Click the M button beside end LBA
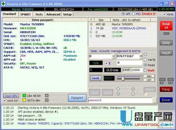The height and width of the screenshot is (130, 176). coord(141,56)
